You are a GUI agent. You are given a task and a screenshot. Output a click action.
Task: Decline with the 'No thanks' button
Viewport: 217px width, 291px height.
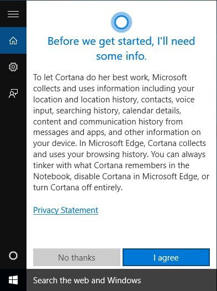point(77,257)
